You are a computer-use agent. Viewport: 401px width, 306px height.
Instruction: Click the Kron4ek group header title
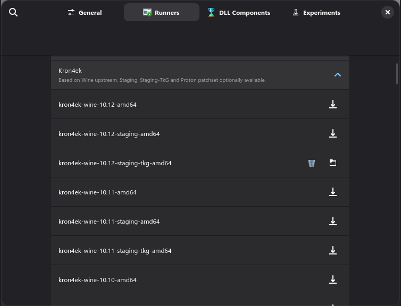click(x=70, y=71)
